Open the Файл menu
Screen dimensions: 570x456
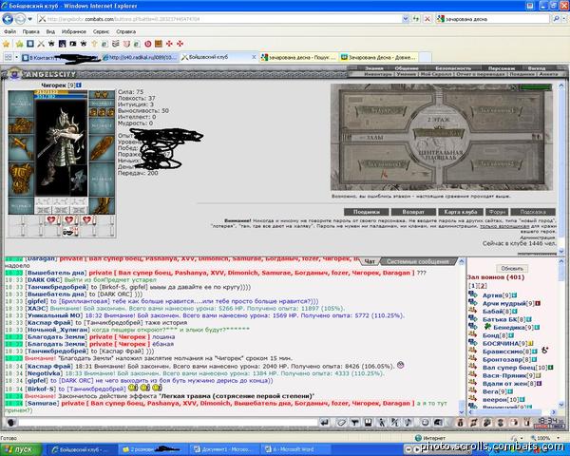coord(10,31)
